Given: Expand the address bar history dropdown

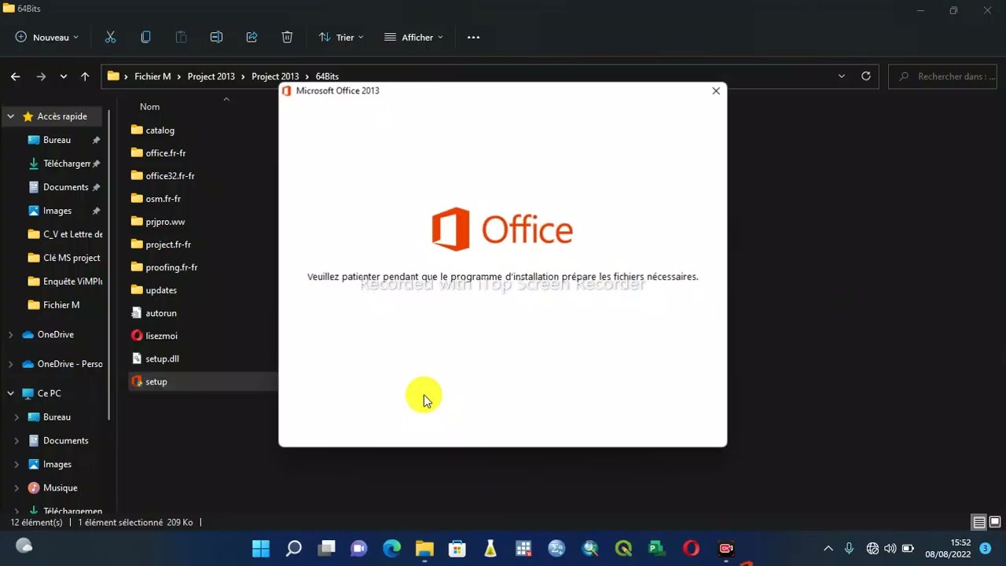Looking at the screenshot, I should pos(842,76).
